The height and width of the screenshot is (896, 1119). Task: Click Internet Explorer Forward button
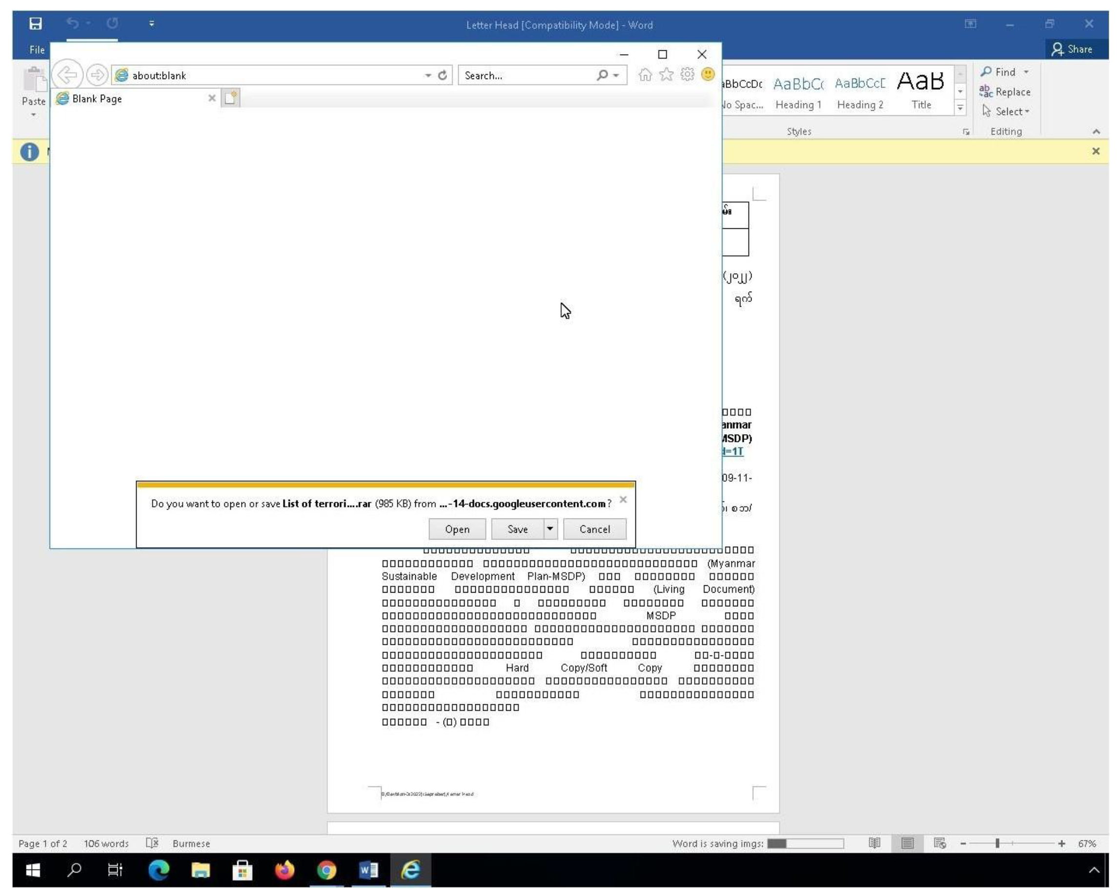pos(97,75)
